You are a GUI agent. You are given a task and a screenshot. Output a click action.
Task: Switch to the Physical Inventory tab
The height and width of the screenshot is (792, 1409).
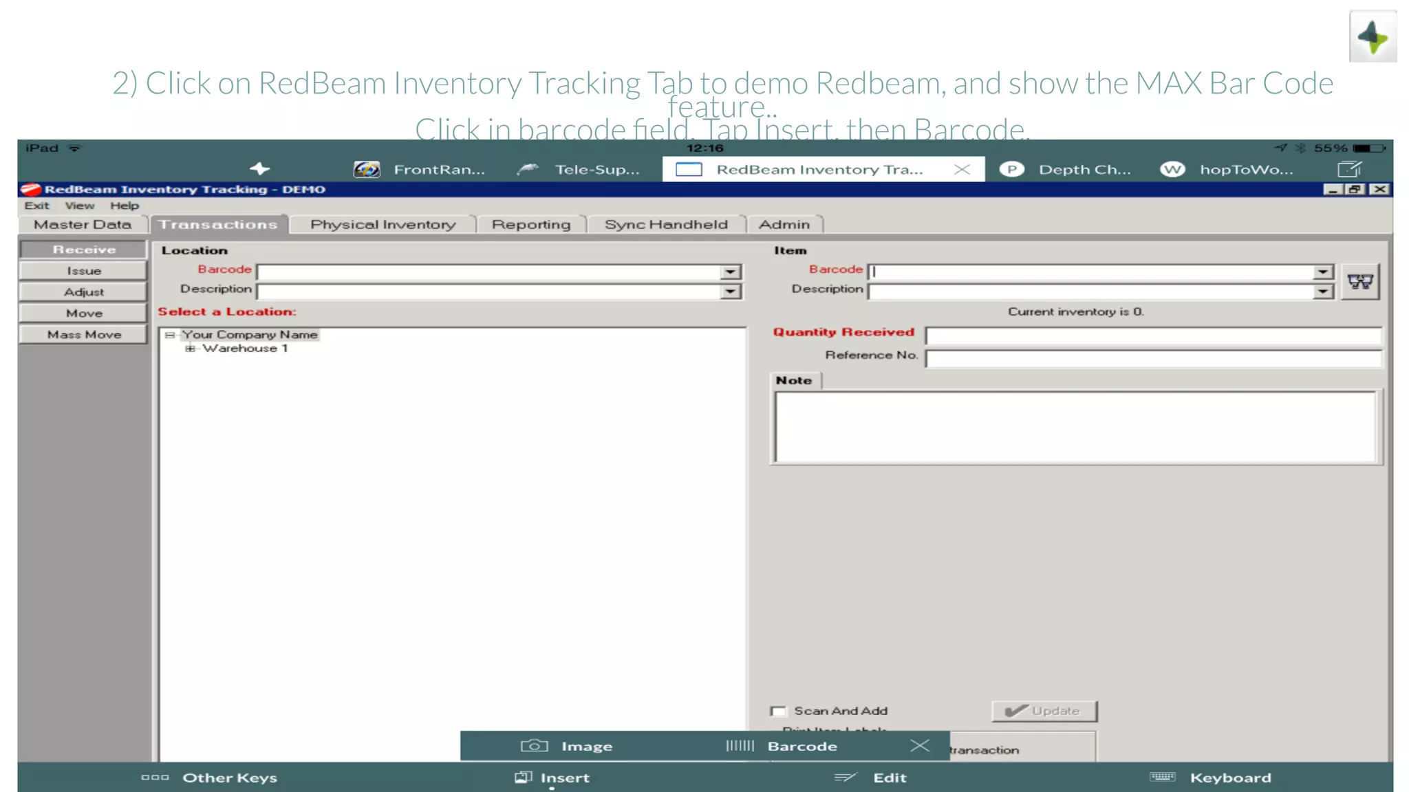[383, 224]
